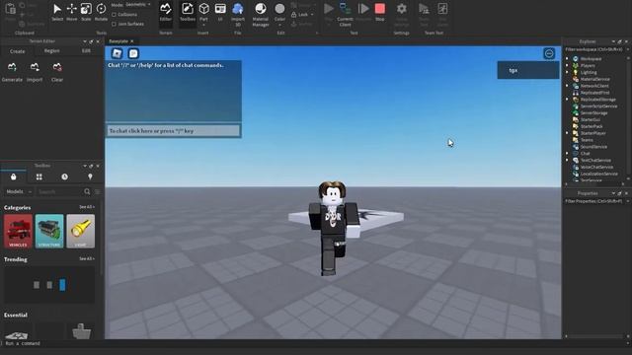Open the Models category dropdown
The image size is (632, 355).
19,191
